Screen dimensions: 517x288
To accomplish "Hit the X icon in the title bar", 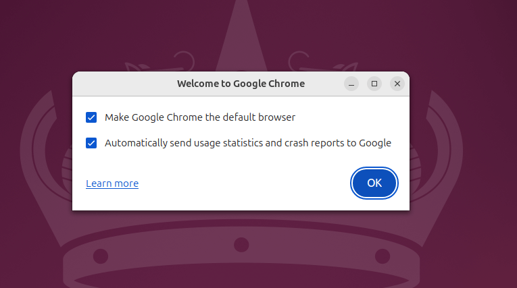I will (x=397, y=84).
